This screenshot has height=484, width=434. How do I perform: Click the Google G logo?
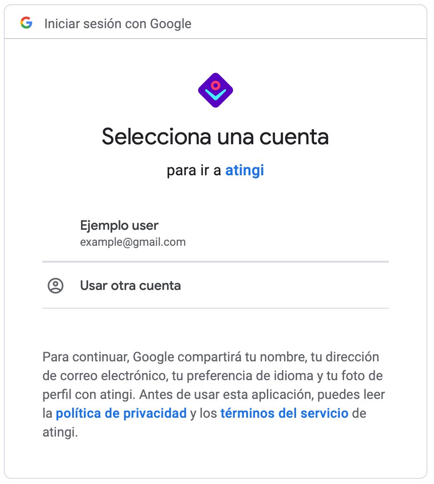(x=26, y=23)
